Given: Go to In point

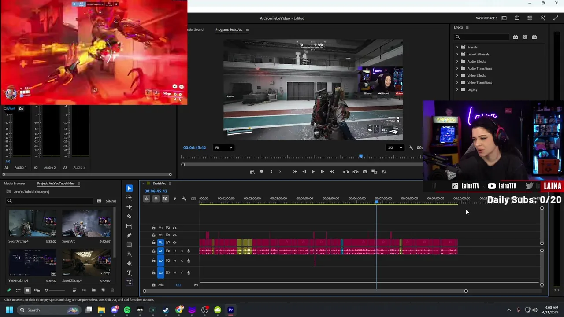Looking at the screenshot, I should 295,172.
